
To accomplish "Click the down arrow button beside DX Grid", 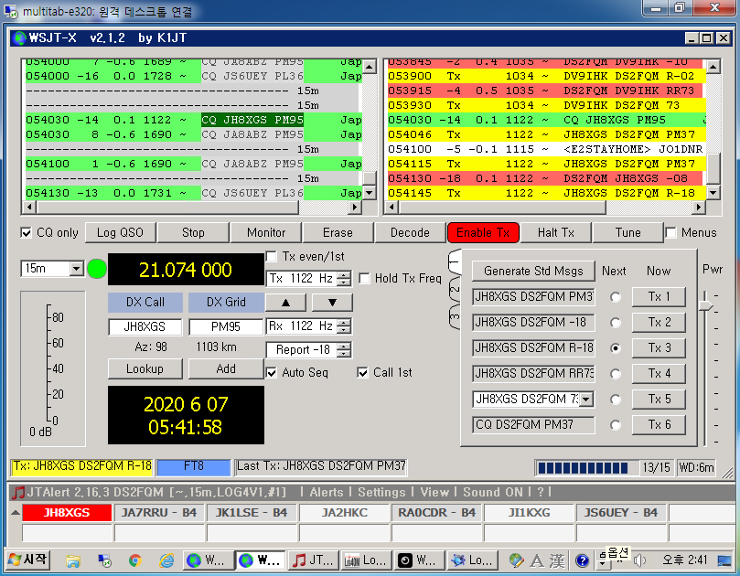I will tap(332, 303).
